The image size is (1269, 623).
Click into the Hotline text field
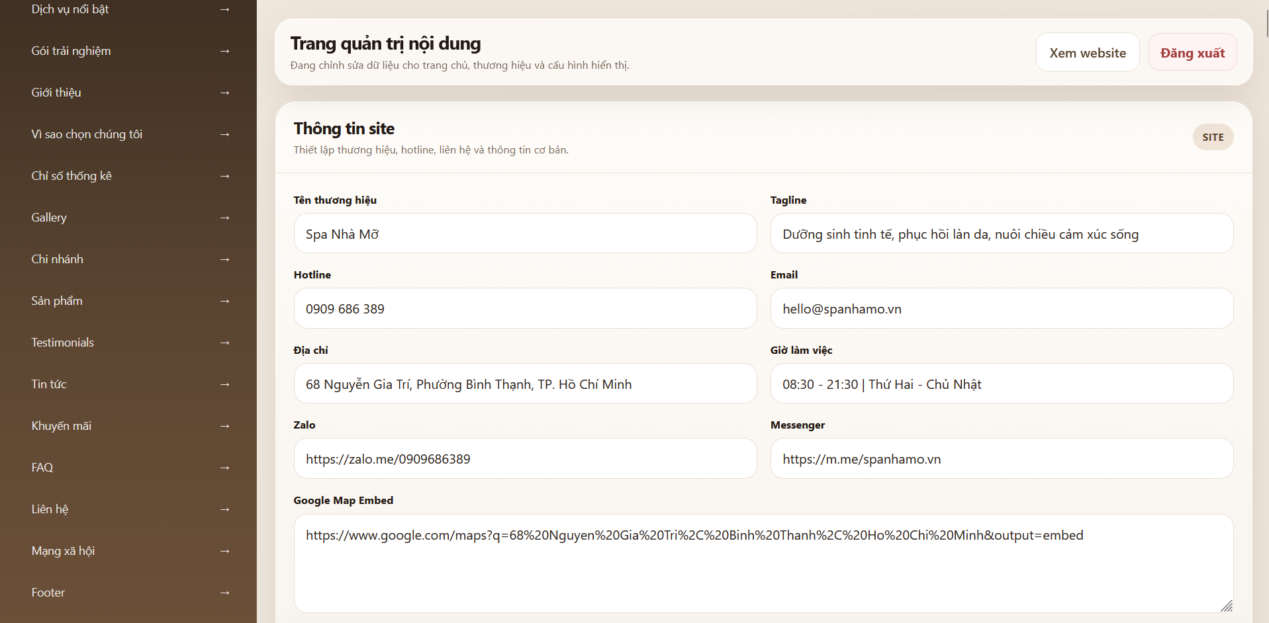tap(524, 309)
